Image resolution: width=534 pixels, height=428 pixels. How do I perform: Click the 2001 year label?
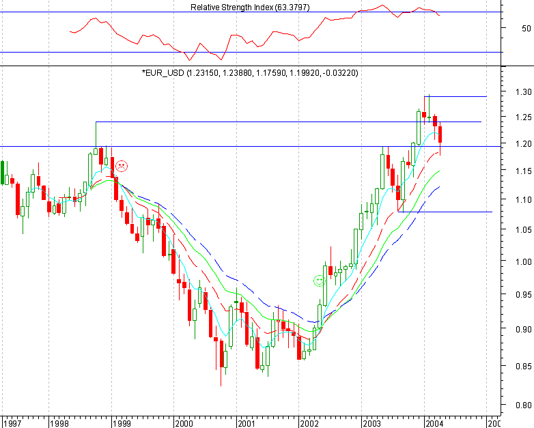[247, 424]
